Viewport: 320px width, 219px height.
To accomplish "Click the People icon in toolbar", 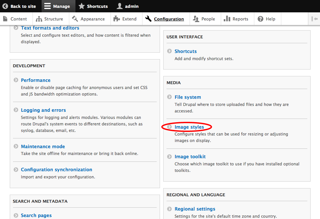I will [x=196, y=19].
